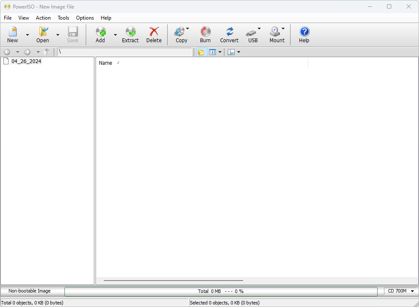Click the Convert toolbar icon
Viewport: 419px width, 307px height.
(230, 32)
